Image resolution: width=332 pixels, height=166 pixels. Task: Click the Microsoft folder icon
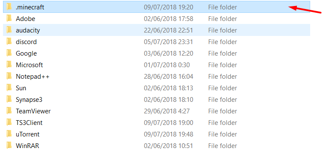[x=9, y=65]
